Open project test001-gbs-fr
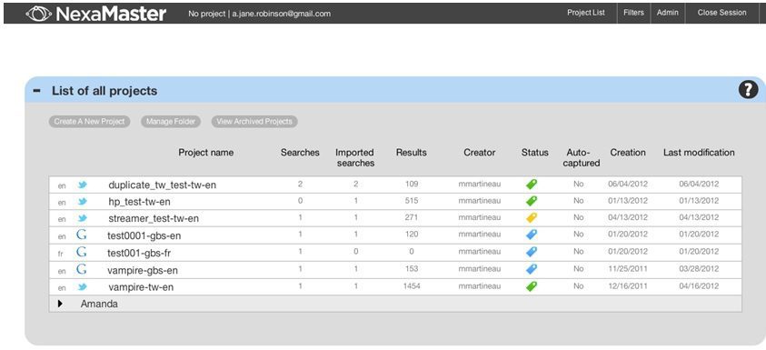Viewport: 766px width, 350px height. [139, 253]
